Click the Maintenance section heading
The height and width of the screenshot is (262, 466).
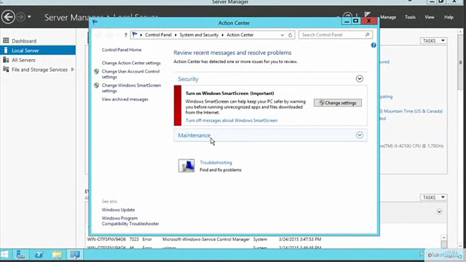pos(194,135)
